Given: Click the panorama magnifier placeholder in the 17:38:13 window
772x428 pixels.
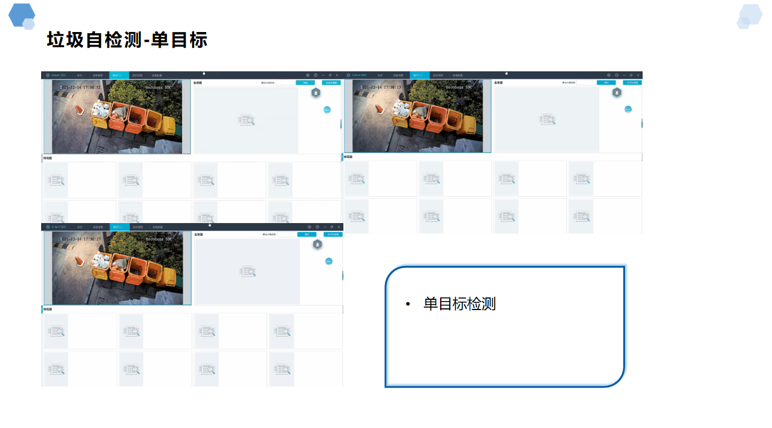Looking at the screenshot, I should 548,120.
